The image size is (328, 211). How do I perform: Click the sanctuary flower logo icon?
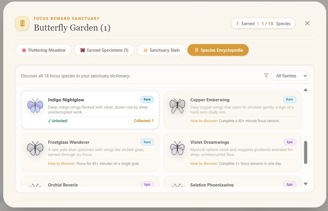click(22, 23)
